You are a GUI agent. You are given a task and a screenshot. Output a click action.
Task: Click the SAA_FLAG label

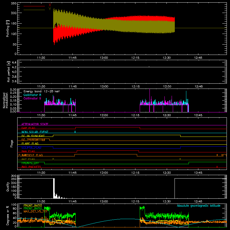click(x=28, y=151)
